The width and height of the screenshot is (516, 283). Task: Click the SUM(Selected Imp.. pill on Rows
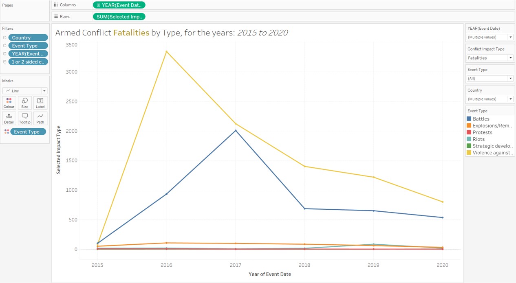click(119, 17)
